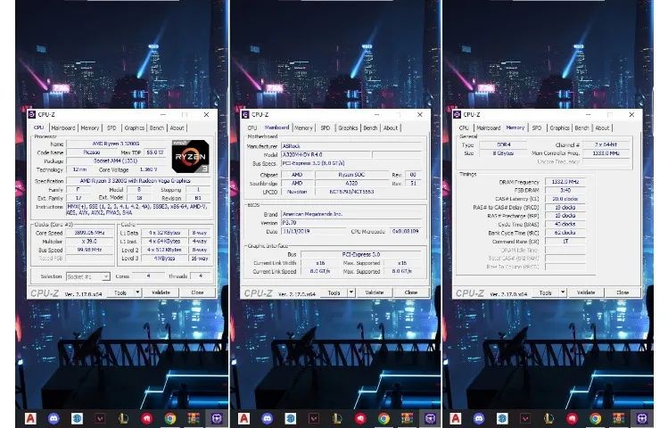Open Chrome from the taskbar below the Memory window
Image resolution: width=668 pixels, height=428 pixels.
pos(595,418)
